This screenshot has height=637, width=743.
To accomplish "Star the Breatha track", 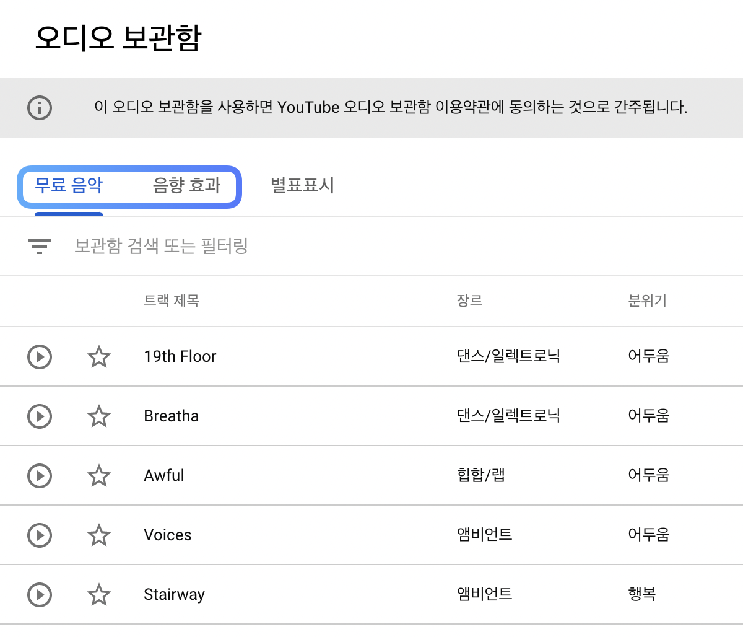I will click(x=99, y=416).
